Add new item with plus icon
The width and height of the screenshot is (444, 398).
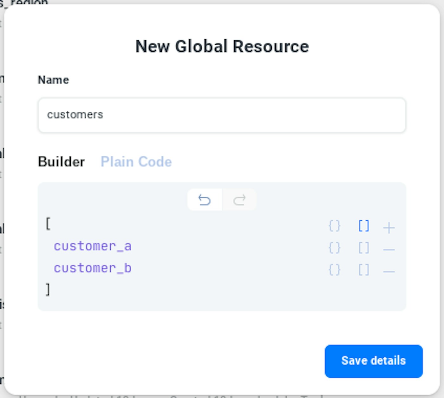click(x=389, y=228)
